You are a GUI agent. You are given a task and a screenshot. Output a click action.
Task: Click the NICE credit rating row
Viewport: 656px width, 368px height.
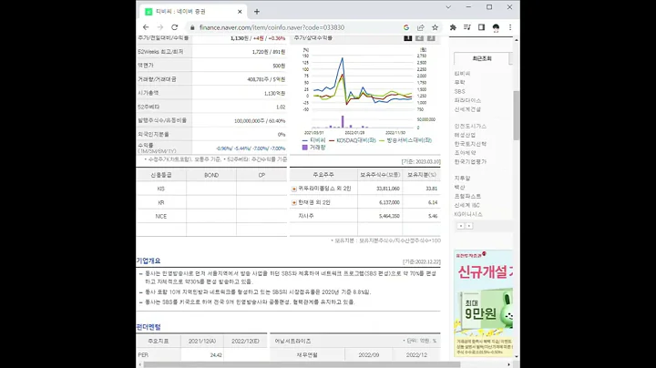click(211, 216)
